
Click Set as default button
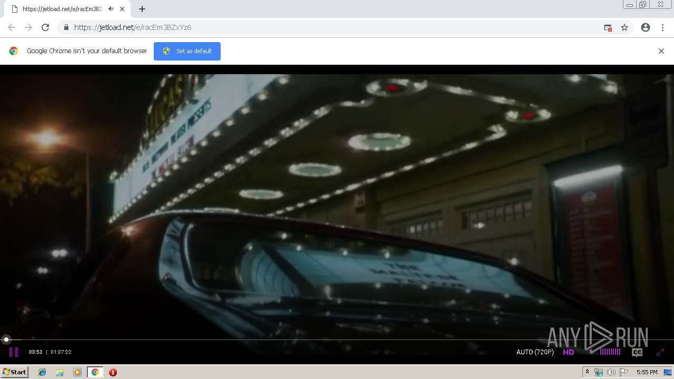point(187,51)
